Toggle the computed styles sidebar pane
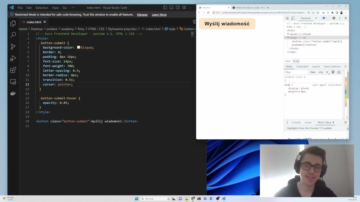Screen dimensions: 360x202 (x=339, y=72)
